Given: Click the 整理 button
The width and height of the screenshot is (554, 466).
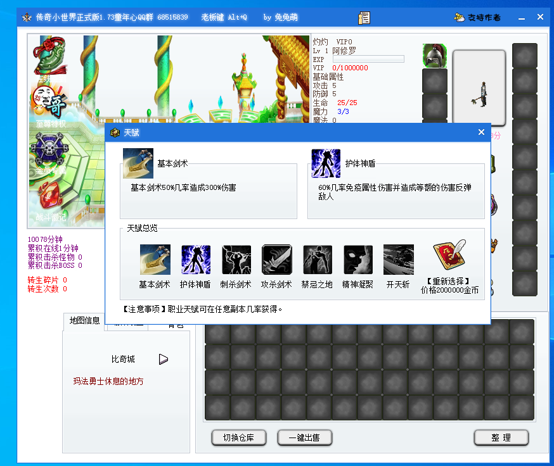Looking at the screenshot, I should pyautogui.click(x=501, y=438).
